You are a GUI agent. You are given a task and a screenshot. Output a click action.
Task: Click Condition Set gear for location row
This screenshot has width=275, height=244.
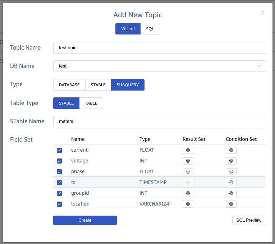(231, 204)
